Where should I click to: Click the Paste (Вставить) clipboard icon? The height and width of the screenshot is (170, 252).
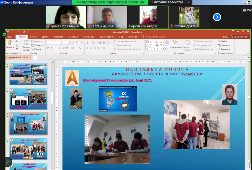(10, 43)
